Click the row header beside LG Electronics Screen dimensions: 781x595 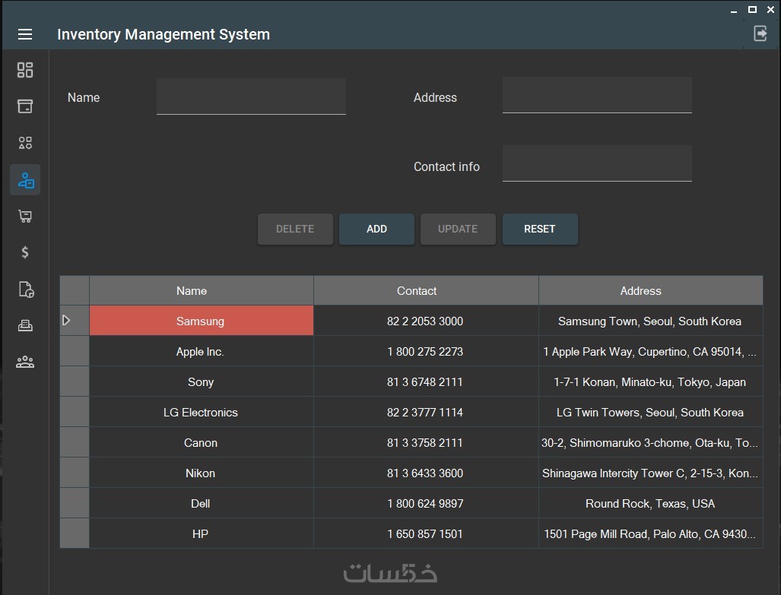pos(75,412)
